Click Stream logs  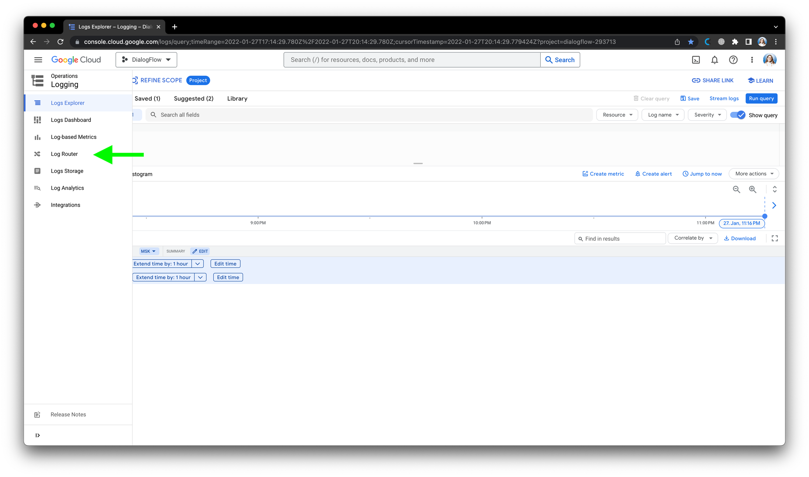(x=724, y=99)
